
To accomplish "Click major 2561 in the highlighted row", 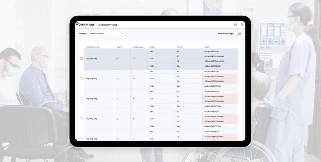I will [x=152, y=66].
